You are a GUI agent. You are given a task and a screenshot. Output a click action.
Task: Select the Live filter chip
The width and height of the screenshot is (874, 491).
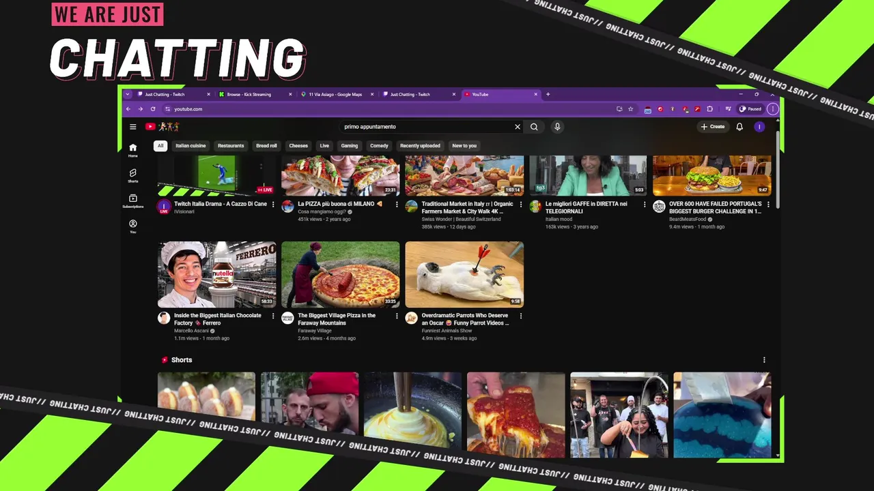[324, 145]
